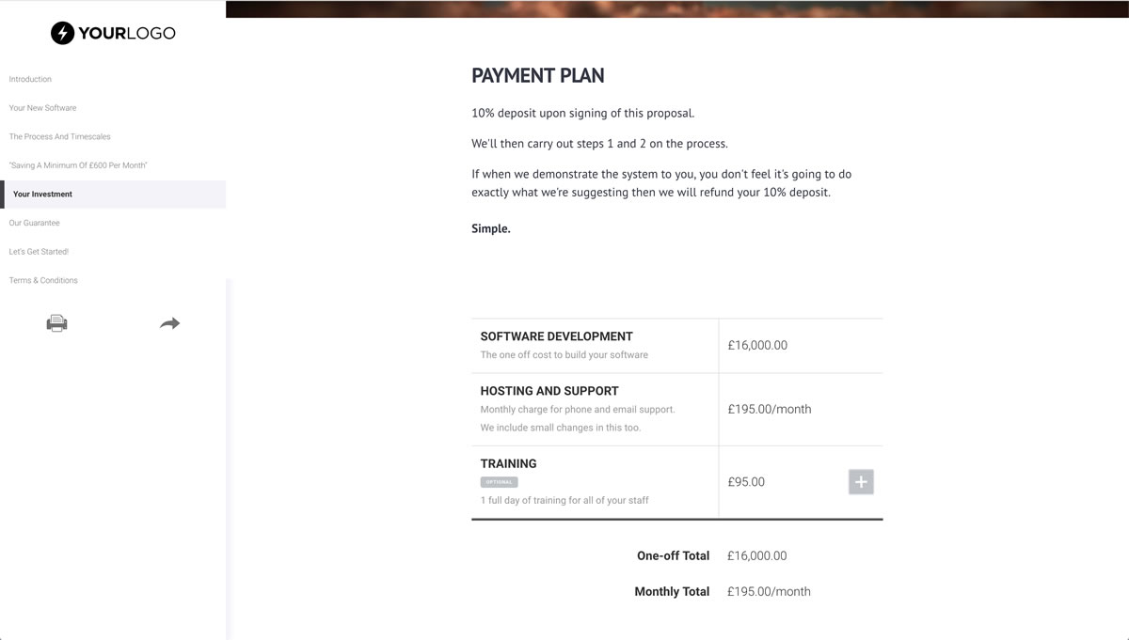Select the YOURLOGO branding image
Viewport: 1129px width, 640px height.
(113, 33)
